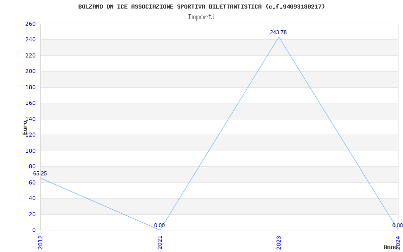This screenshot has height=252, width=403.
Task: Click the 260 y-axis tick label
Action: (x=30, y=24)
